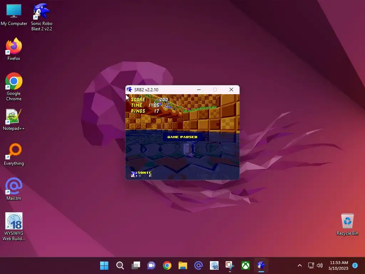365x274 pixels.
Task: Select the Notepad++ desktop shortcut
Action: pyautogui.click(x=14, y=120)
